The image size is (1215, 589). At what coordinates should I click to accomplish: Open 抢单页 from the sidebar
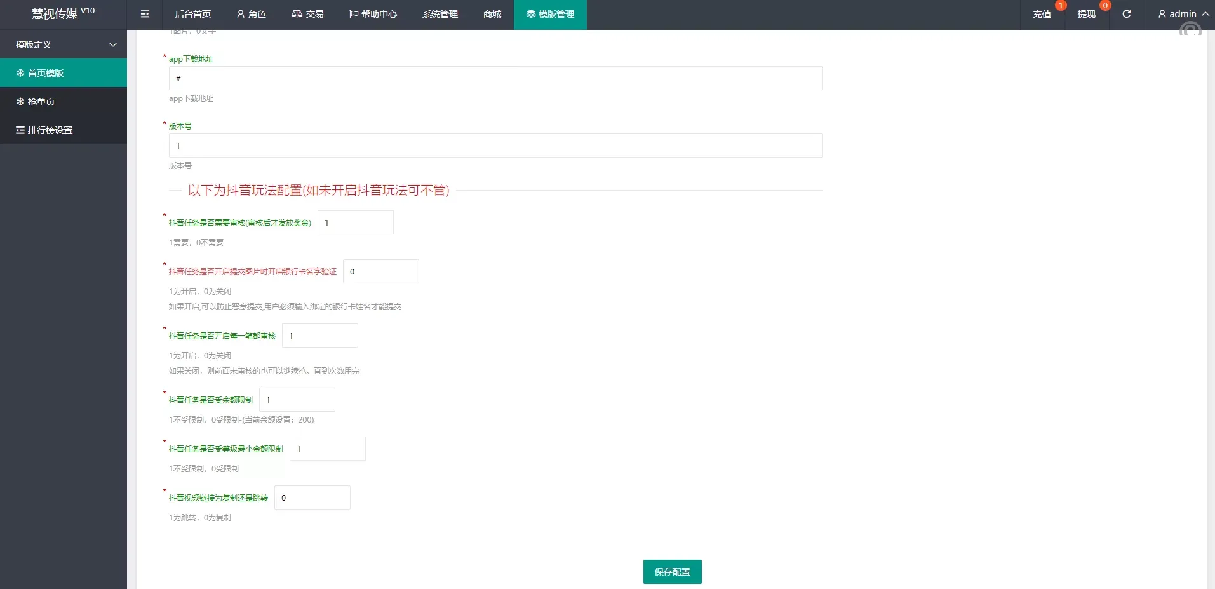(x=40, y=101)
